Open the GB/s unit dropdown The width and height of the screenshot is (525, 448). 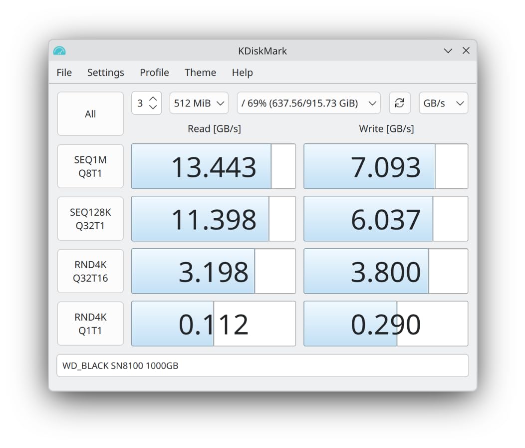point(443,103)
